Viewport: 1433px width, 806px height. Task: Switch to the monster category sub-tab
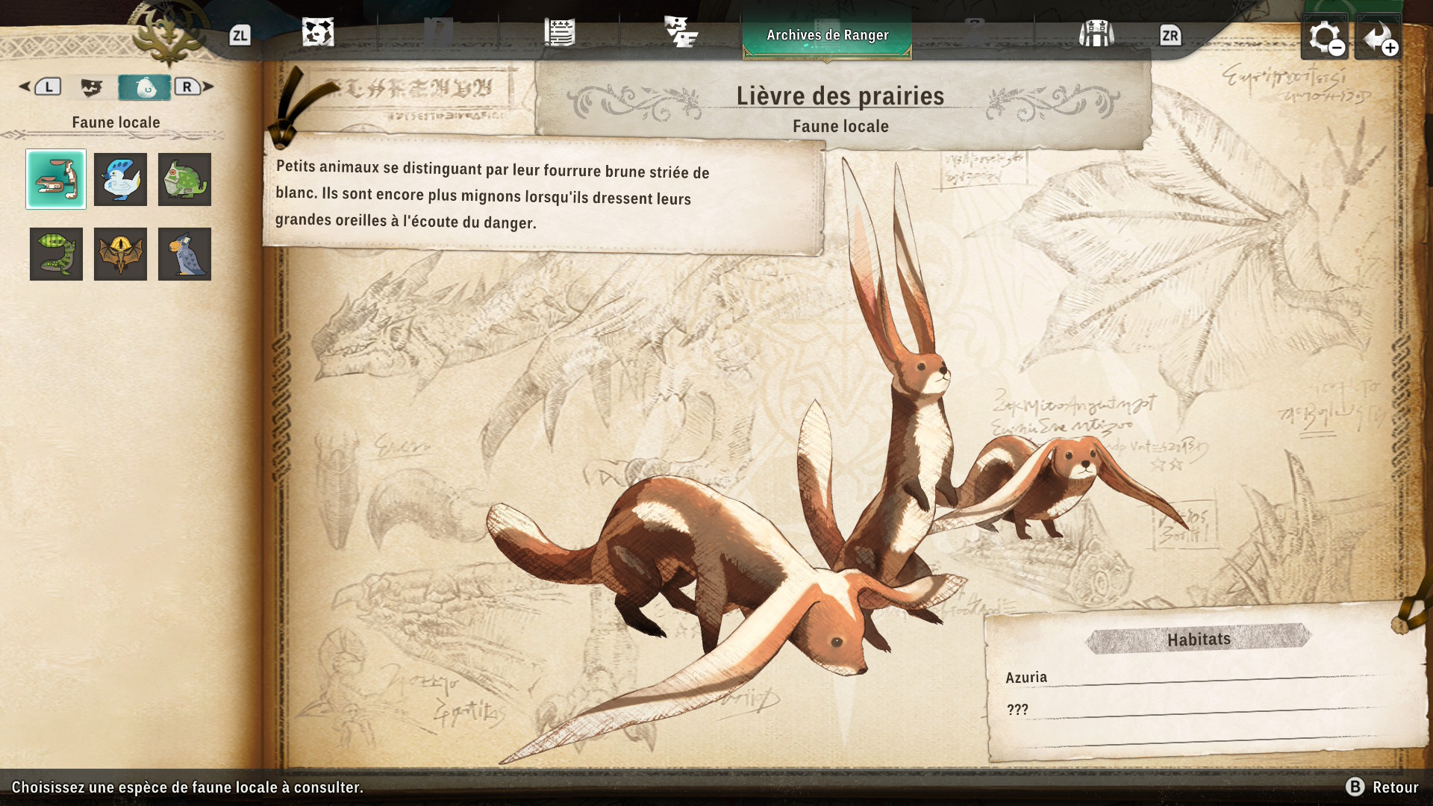coord(92,87)
